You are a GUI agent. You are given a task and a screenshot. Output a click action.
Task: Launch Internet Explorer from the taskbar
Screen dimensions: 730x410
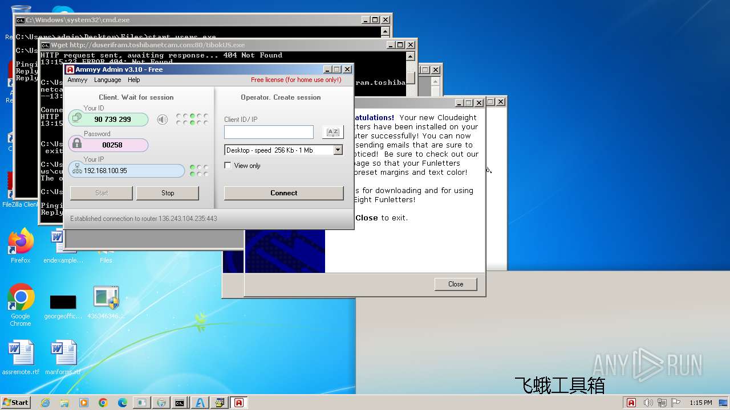[45, 403]
